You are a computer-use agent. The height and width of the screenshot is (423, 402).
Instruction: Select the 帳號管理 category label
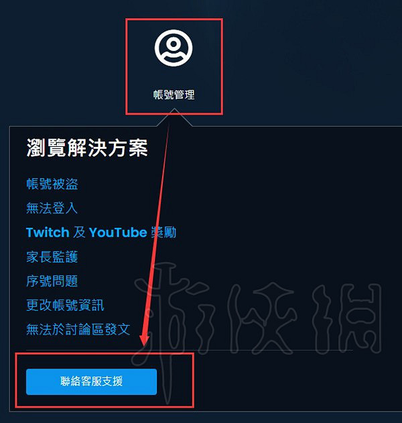pos(174,95)
